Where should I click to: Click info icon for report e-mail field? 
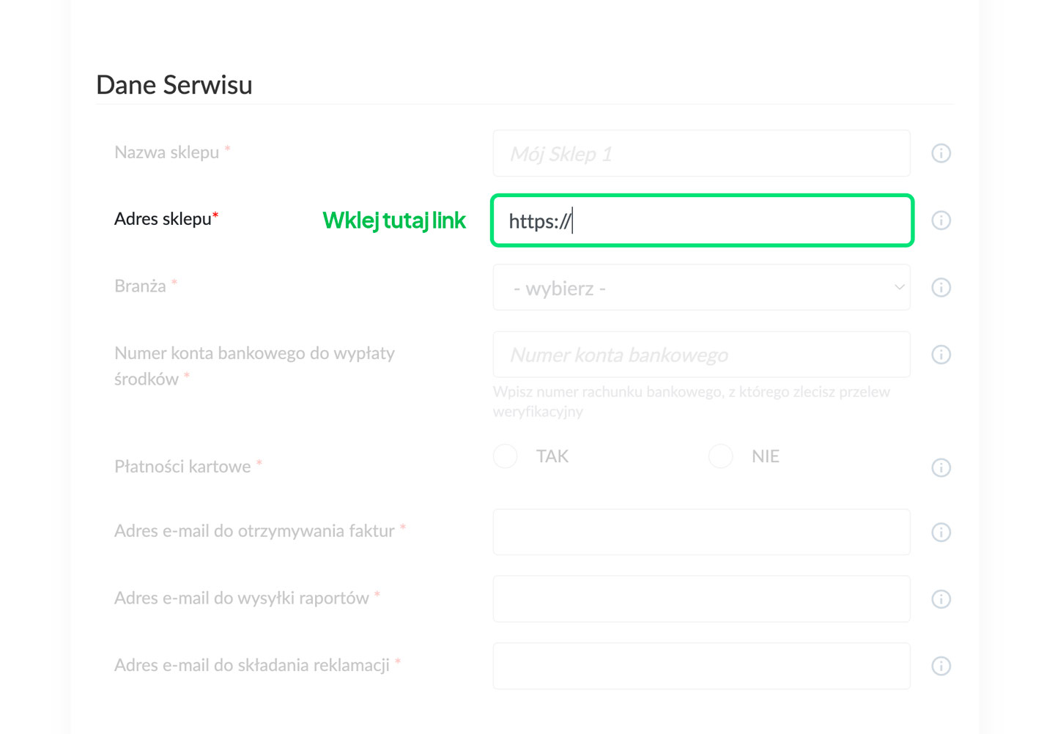point(941,599)
